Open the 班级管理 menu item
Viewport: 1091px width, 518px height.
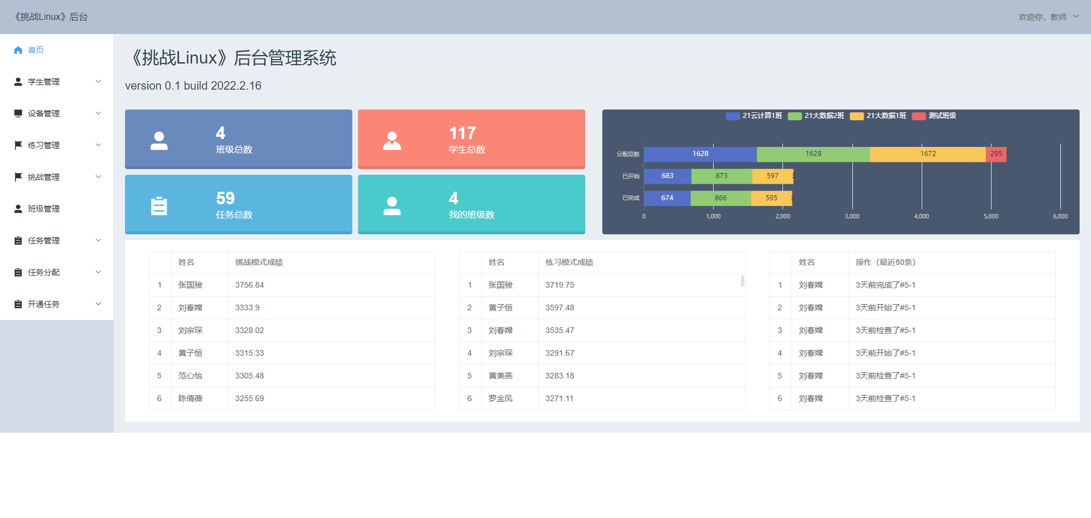[57, 209]
